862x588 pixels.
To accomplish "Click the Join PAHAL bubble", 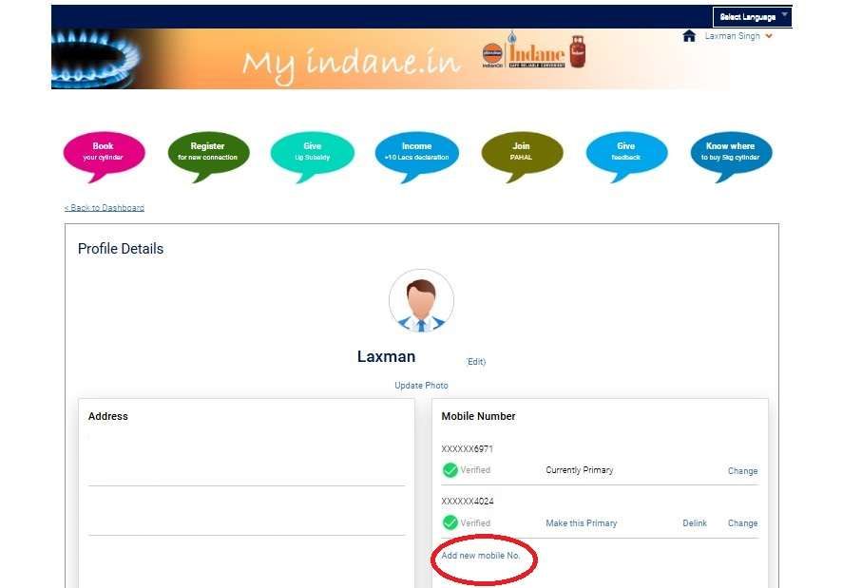I will (522, 156).
